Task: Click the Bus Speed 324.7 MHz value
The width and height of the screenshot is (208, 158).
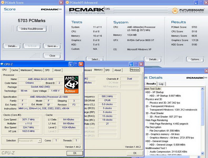Action: point(28,127)
